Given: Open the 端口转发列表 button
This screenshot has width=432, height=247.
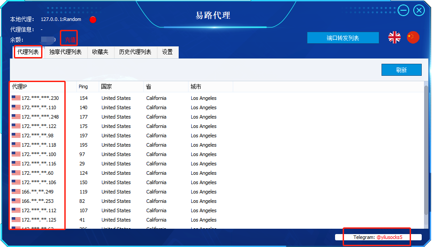Looking at the screenshot, I should pos(343,38).
